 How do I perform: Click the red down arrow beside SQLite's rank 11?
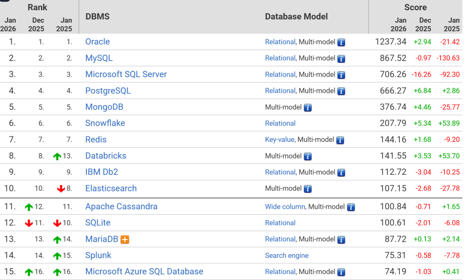(x=29, y=223)
